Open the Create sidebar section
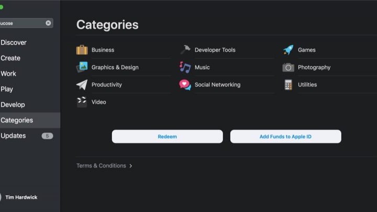Viewport: 377px width, 212px height. tap(10, 58)
